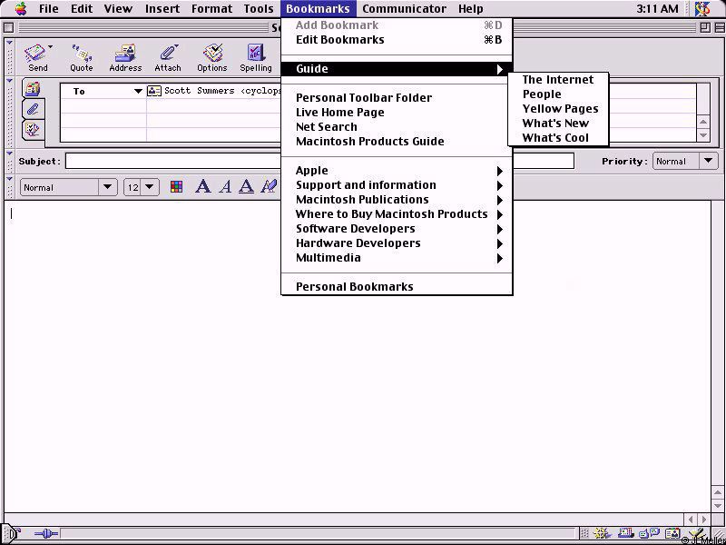Open the small arrow beside the Send button
Image resolution: width=726 pixels, height=545 pixels.
[50, 47]
